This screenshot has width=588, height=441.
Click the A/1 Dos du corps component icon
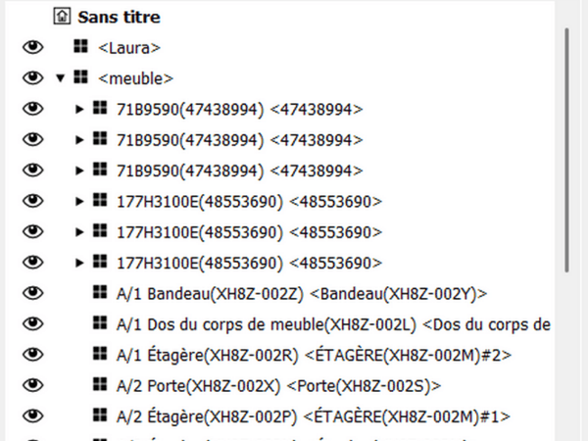[x=99, y=323]
